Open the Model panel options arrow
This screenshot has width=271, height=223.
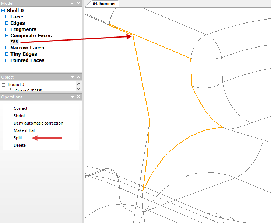(72, 3)
